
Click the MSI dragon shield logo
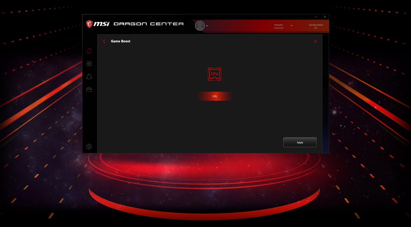(x=89, y=24)
